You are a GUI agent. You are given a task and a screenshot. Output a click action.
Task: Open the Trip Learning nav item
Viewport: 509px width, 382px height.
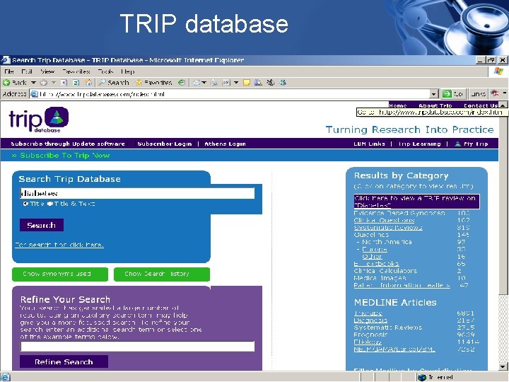pyautogui.click(x=419, y=144)
